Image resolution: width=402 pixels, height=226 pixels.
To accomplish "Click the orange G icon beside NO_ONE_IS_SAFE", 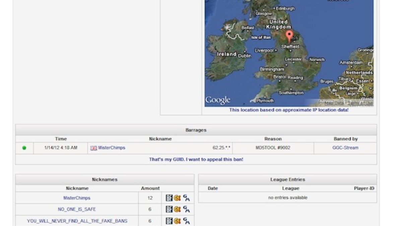I will (x=177, y=209).
